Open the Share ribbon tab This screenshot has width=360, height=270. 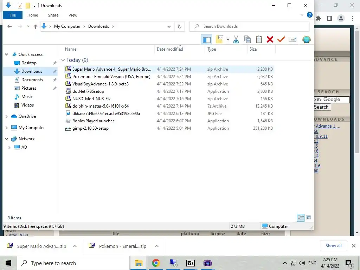coord(53,15)
